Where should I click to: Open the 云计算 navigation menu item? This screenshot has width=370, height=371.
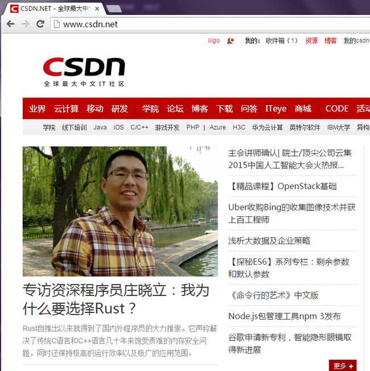(x=66, y=109)
